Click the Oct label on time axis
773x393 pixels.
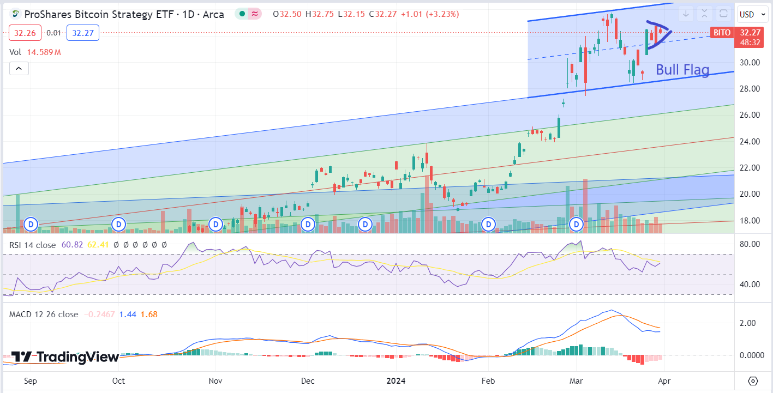click(118, 381)
